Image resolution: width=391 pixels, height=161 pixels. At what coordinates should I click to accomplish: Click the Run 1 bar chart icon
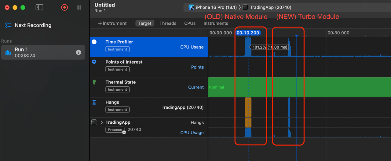[x=8, y=52]
